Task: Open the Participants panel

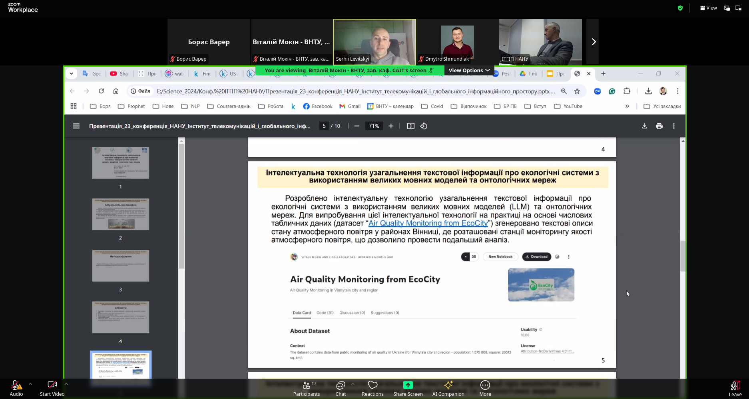Action: pos(306,389)
